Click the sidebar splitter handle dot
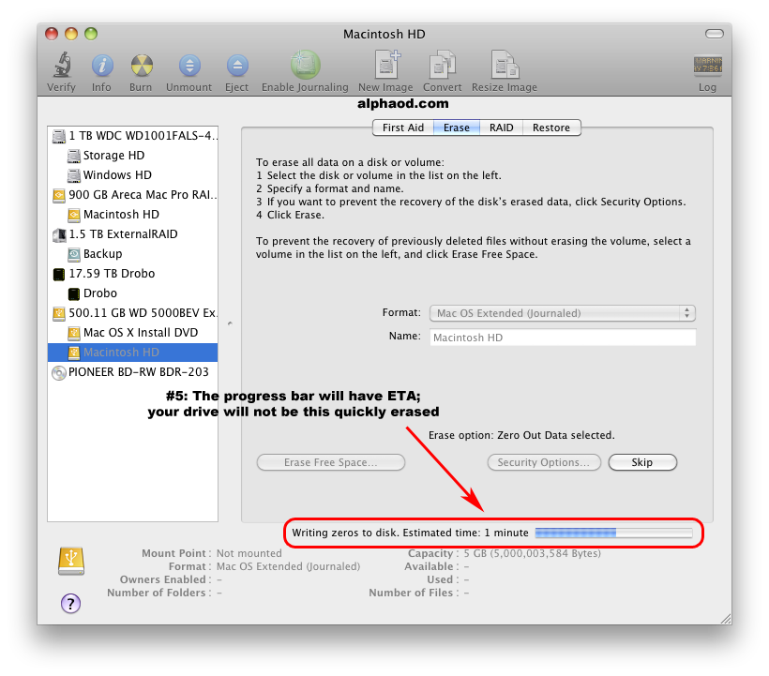 [x=230, y=323]
